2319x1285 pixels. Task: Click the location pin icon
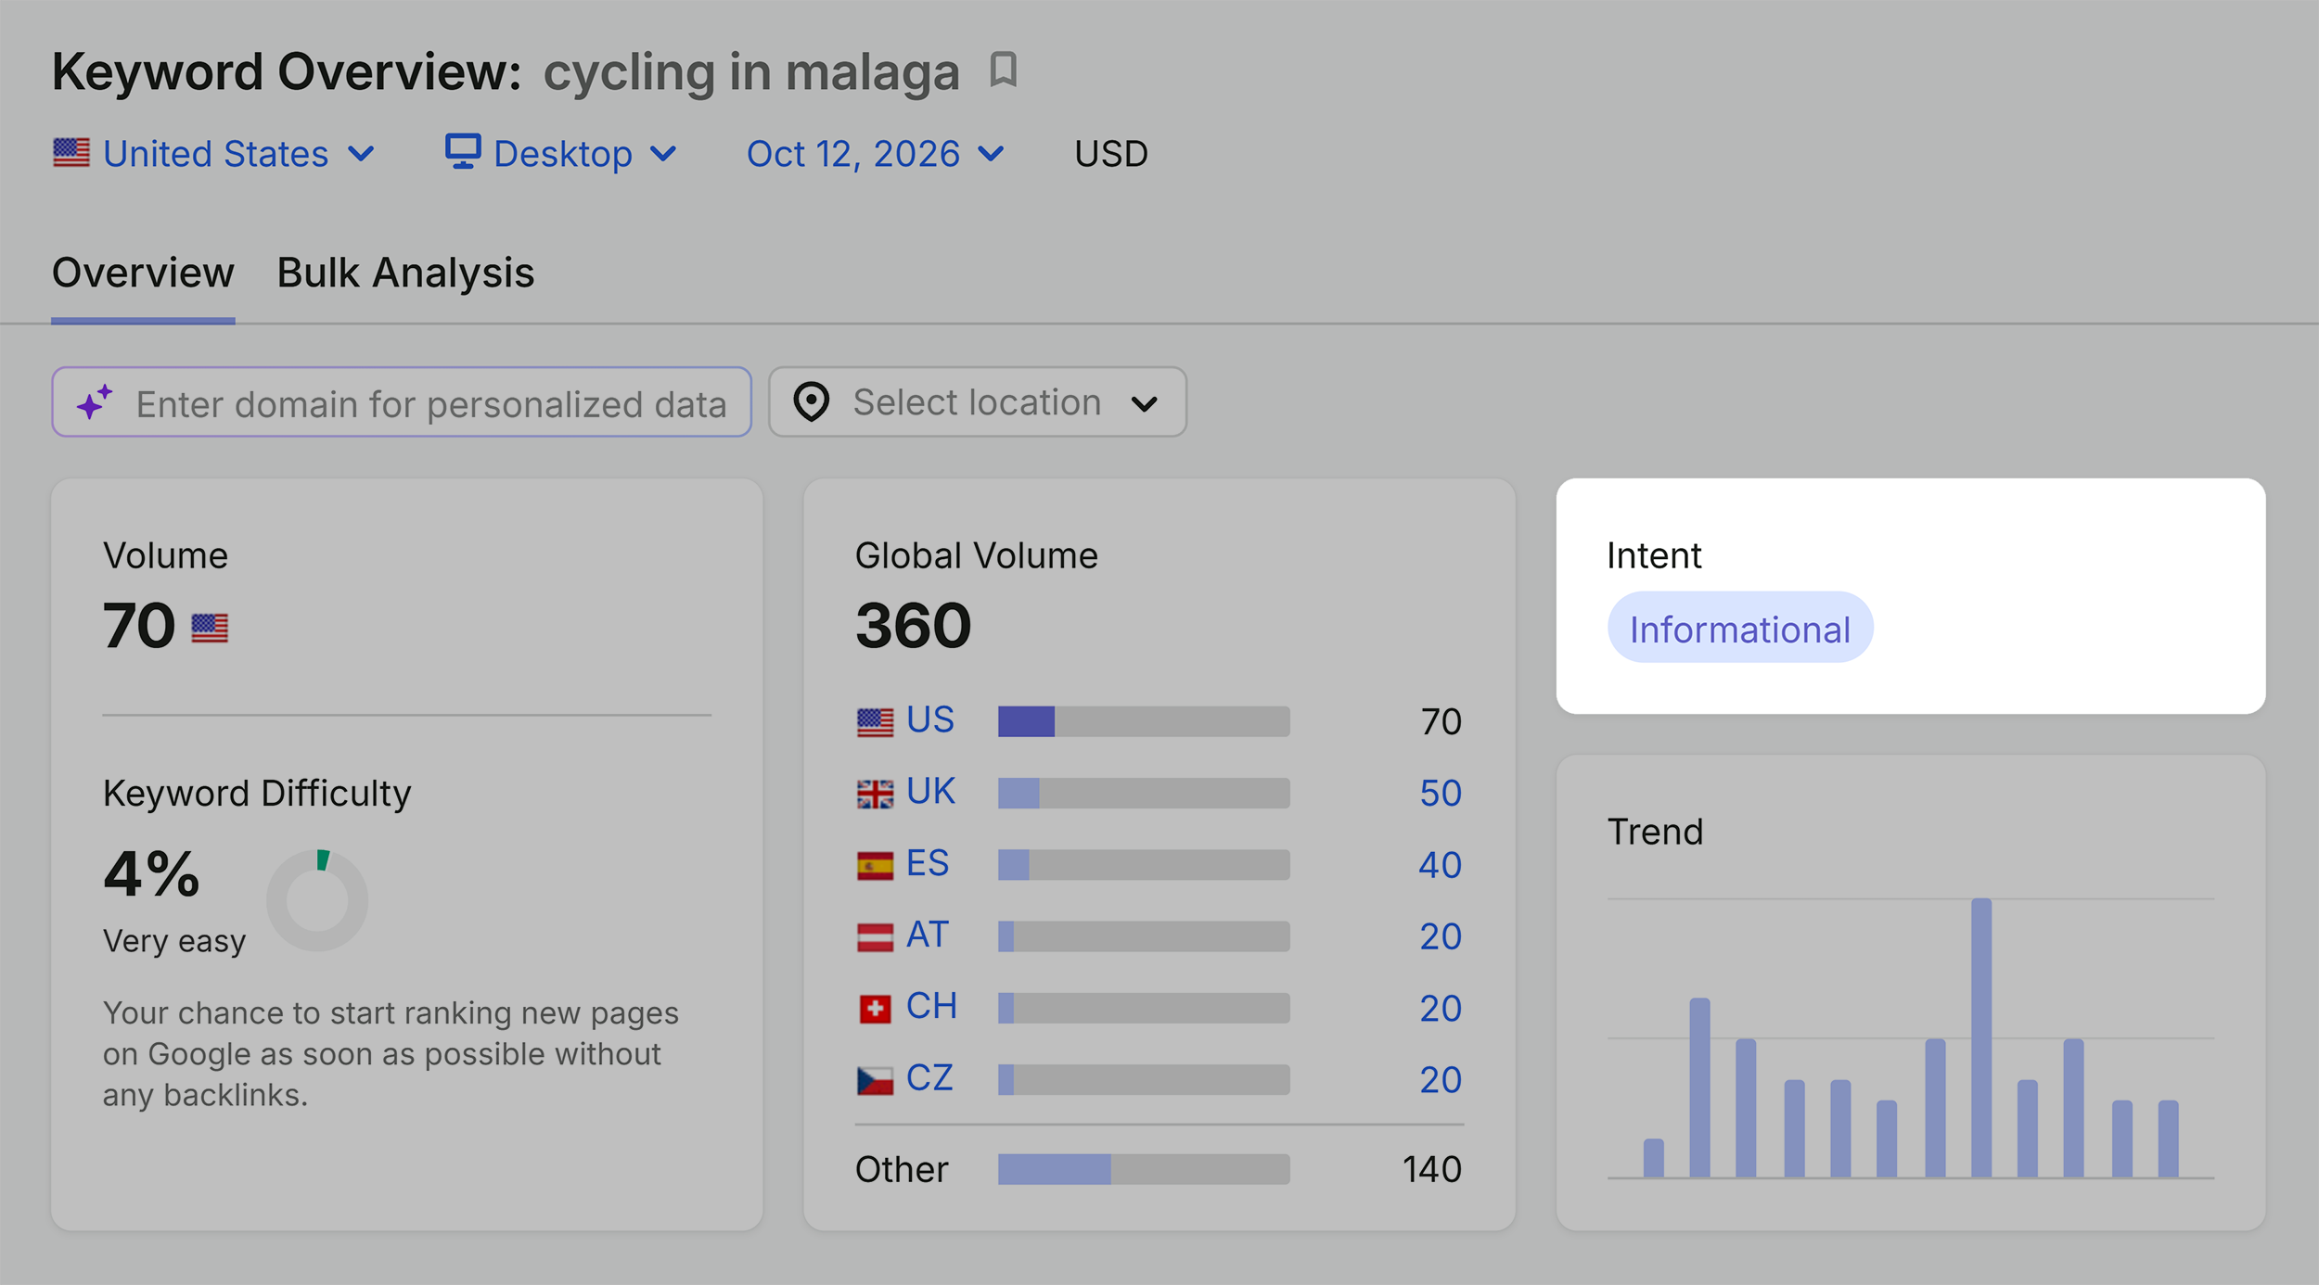click(811, 402)
